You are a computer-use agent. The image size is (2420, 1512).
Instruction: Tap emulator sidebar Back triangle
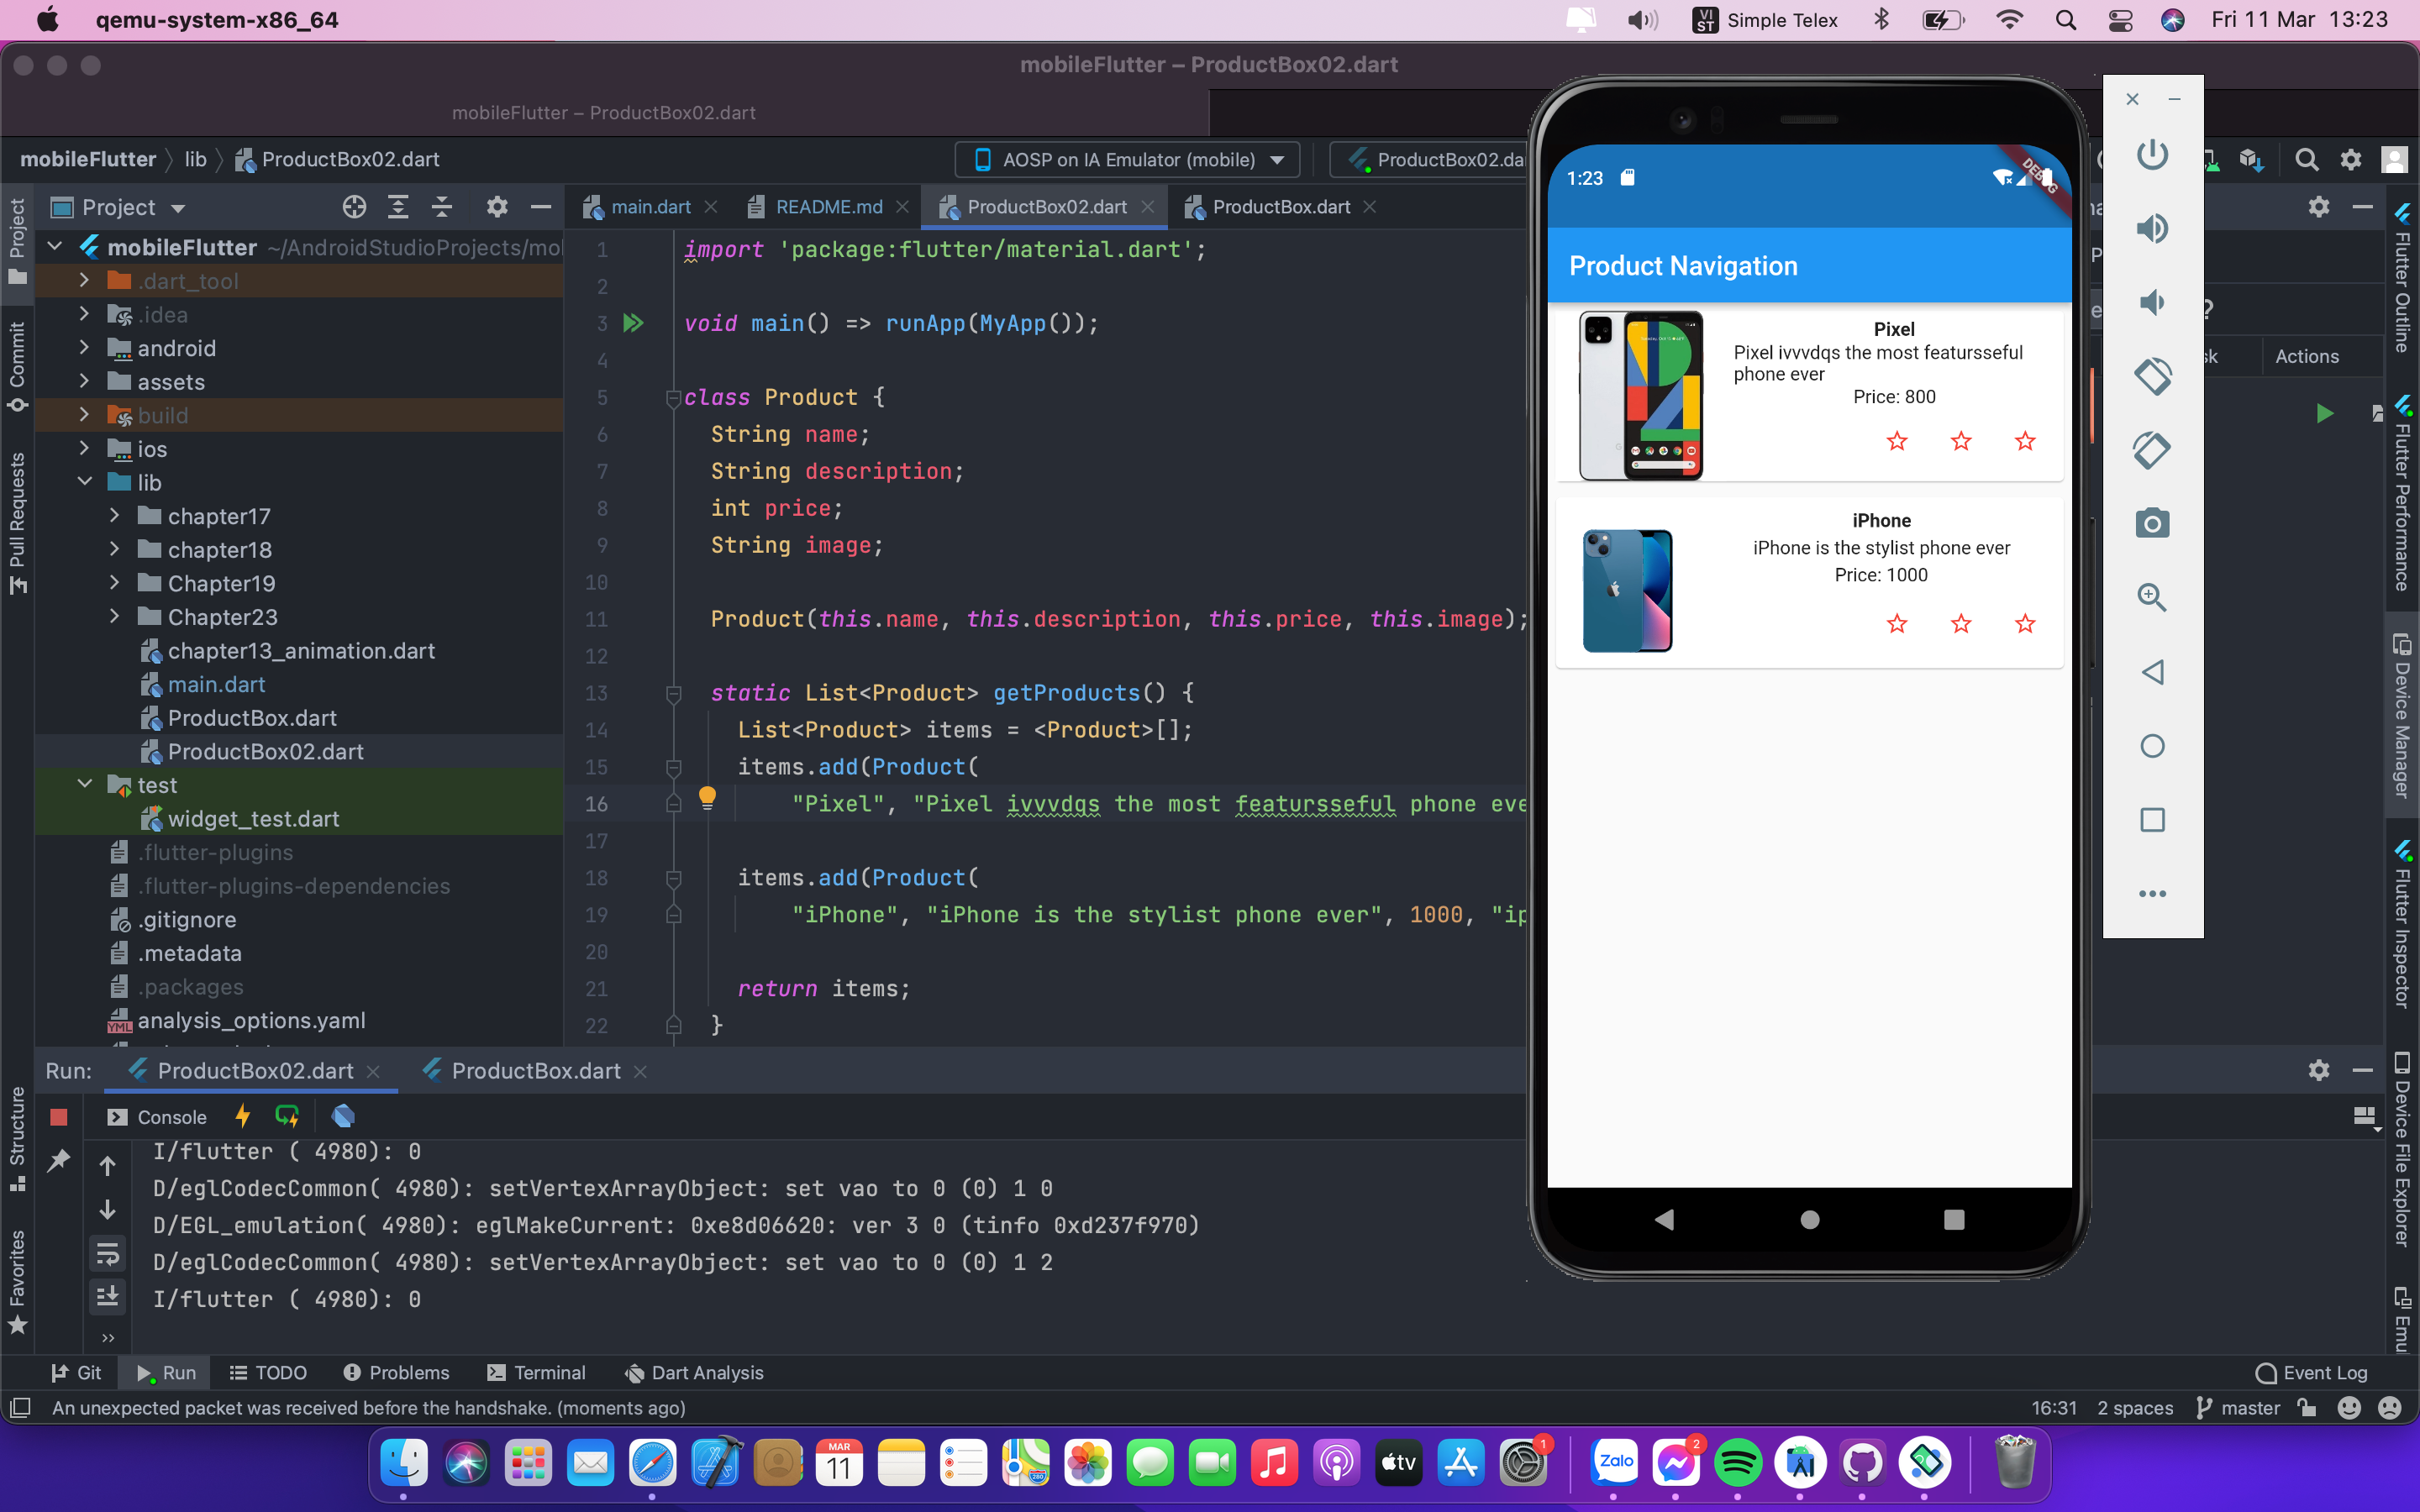(2152, 672)
